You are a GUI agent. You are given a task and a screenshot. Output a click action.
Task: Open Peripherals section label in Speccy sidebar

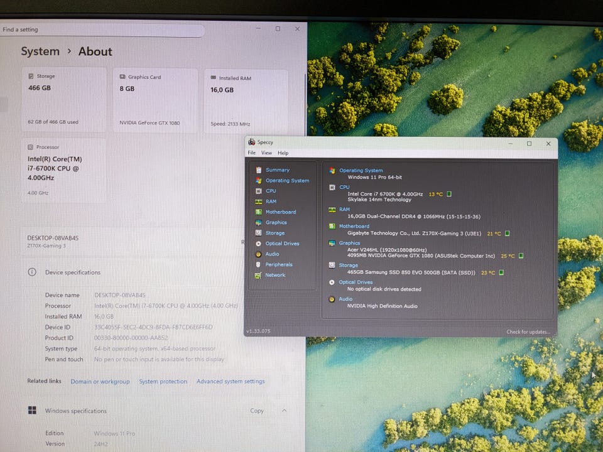[279, 264]
